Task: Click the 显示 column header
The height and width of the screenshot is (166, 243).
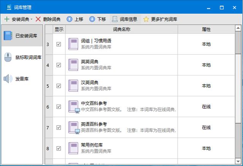Action: coord(59,29)
